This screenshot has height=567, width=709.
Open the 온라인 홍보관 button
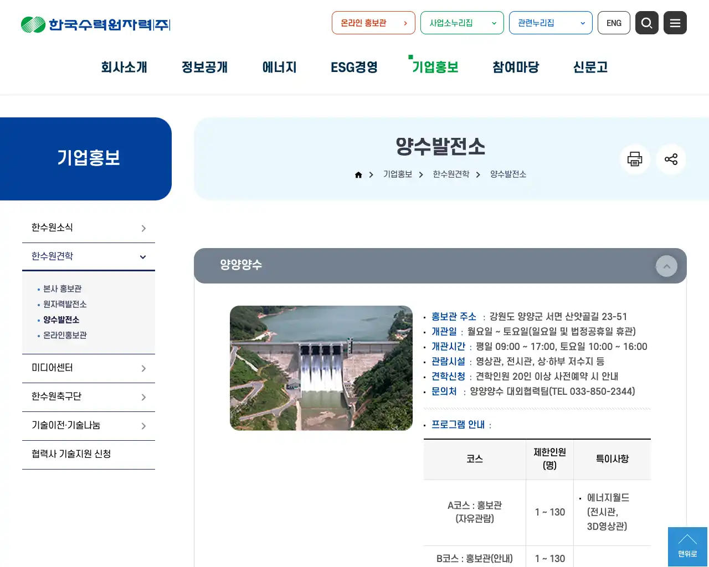[x=373, y=23]
